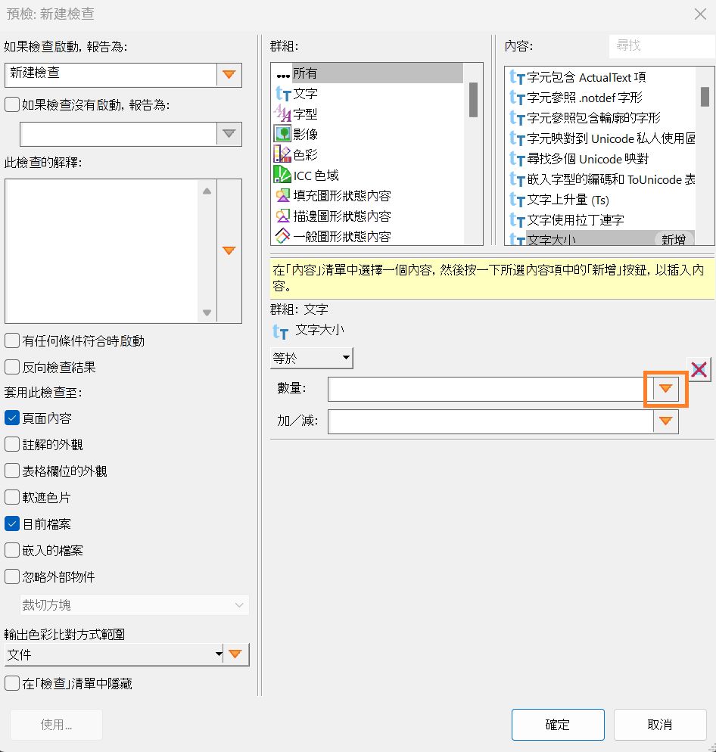Click the 確定 button
The height and width of the screenshot is (752, 716).
click(x=558, y=724)
